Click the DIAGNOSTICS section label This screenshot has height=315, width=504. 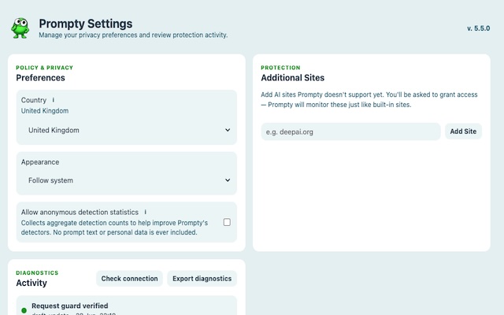(37, 273)
